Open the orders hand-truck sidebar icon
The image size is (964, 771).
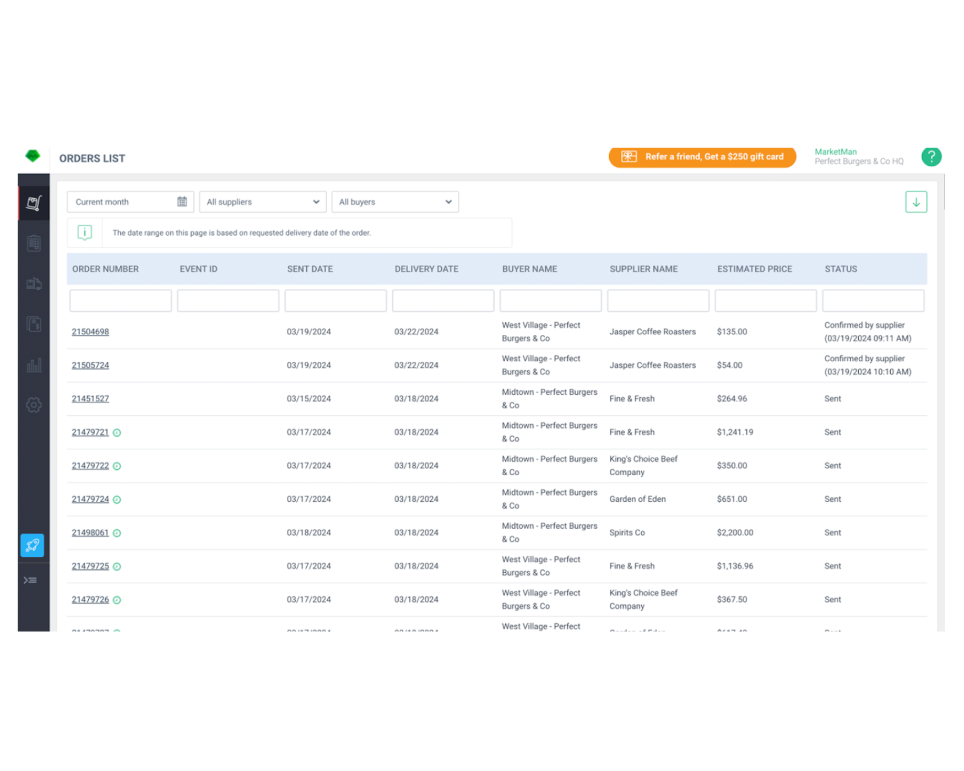pos(34,203)
